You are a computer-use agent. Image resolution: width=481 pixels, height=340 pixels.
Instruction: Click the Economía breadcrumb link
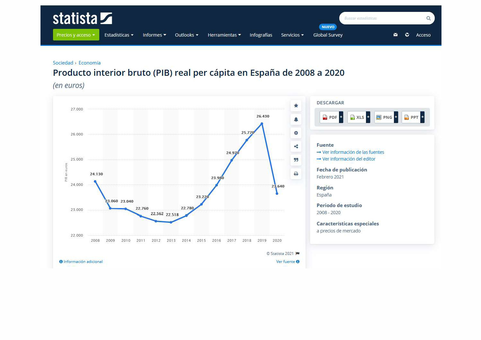[89, 63]
